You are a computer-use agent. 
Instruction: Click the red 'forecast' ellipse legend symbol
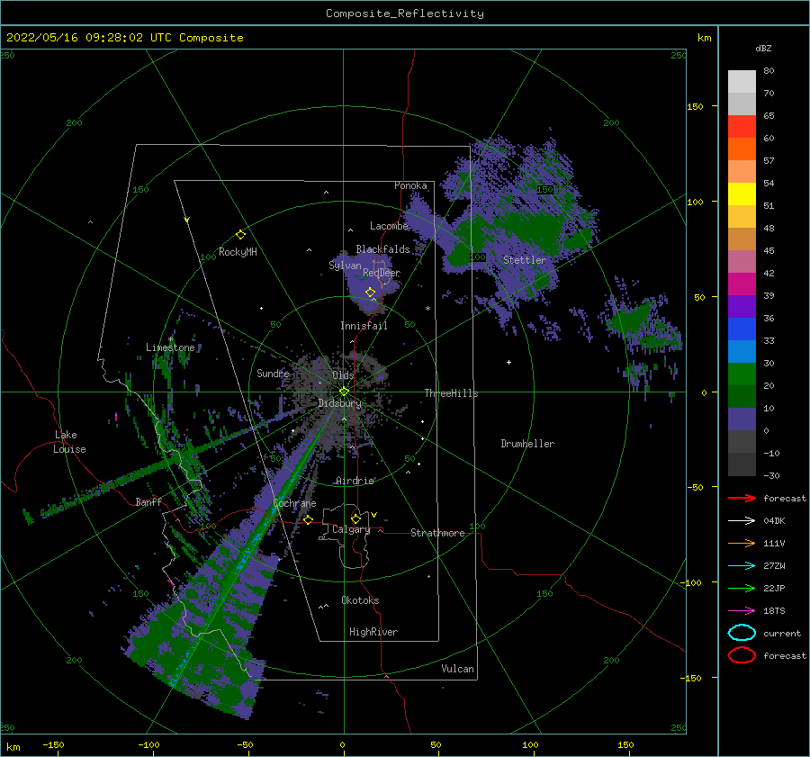point(742,655)
